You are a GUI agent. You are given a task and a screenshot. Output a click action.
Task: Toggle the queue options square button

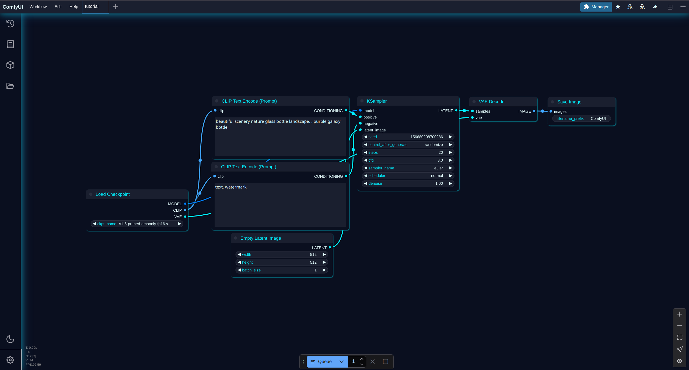(385, 362)
